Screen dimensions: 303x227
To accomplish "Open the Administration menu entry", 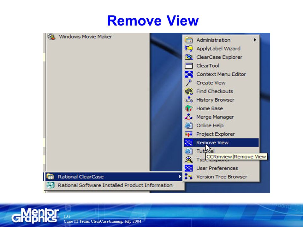I will 221,40.
